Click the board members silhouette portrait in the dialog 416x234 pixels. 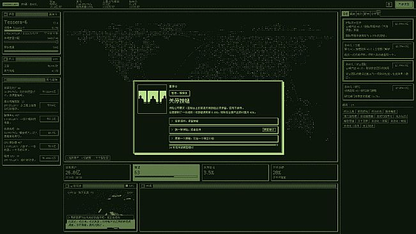pos(152,99)
